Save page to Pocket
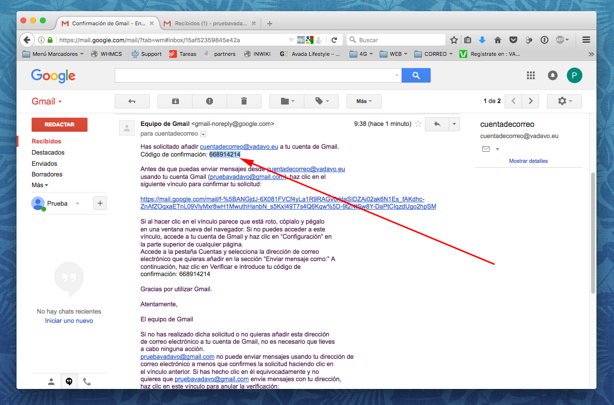Screen dimensions: 614x405 513,40
